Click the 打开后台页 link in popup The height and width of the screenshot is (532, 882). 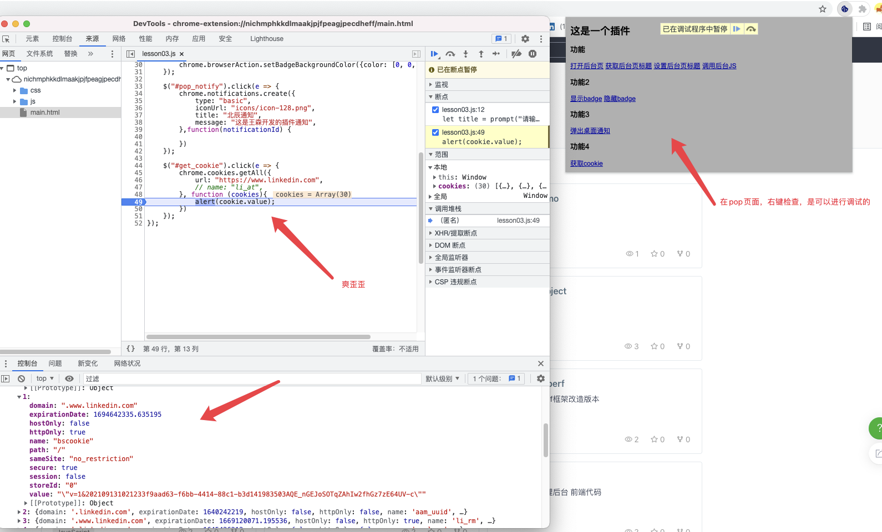pos(587,66)
